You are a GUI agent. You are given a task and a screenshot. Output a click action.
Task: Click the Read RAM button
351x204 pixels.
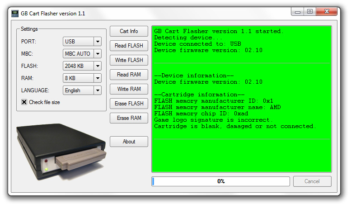[129, 75]
